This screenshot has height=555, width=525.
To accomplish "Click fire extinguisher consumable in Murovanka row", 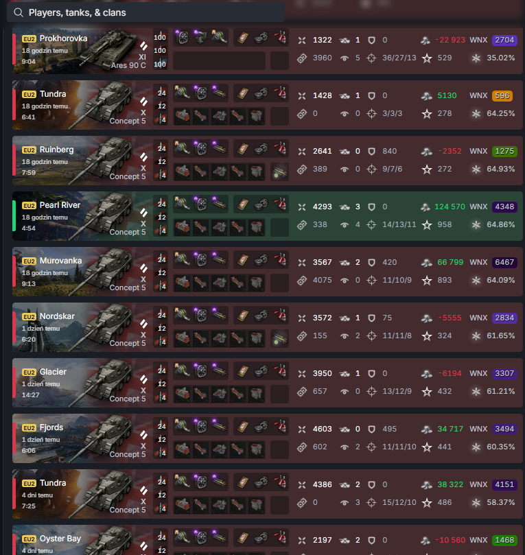I will 281,260.
